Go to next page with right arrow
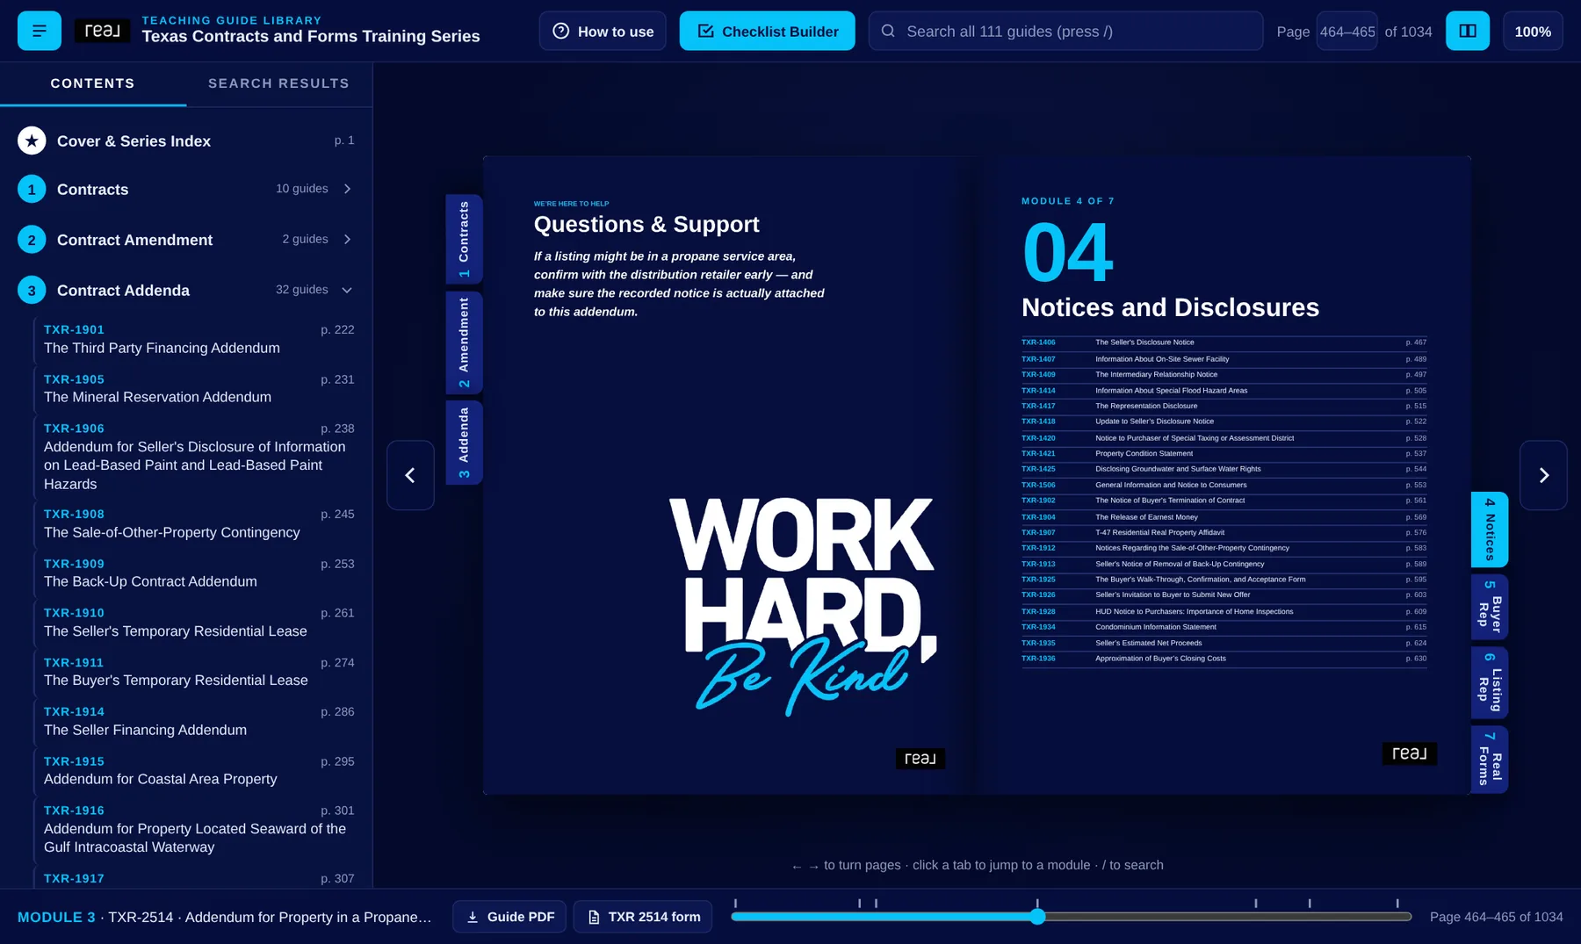 [1543, 475]
